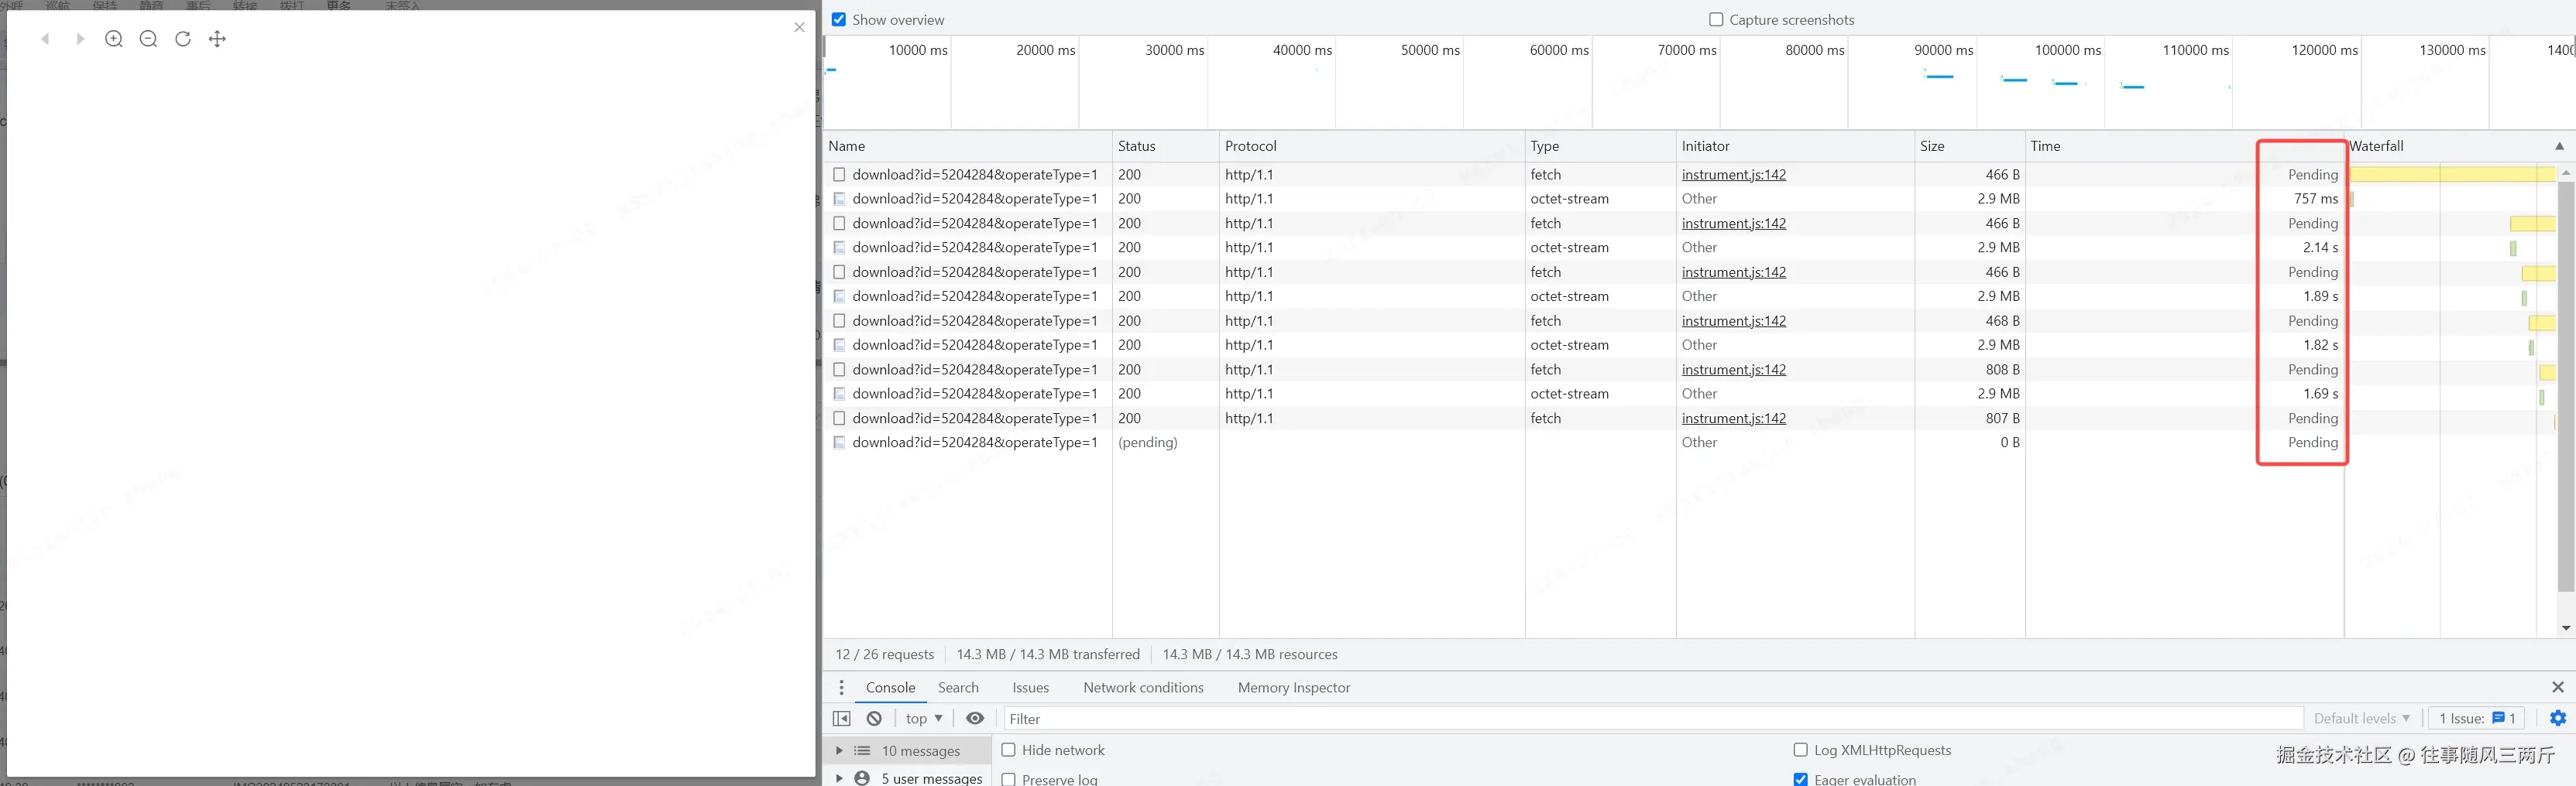Viewport: 2576px width, 786px height.
Task: Turn on Log XMLHttpRequests
Action: [x=1800, y=750]
